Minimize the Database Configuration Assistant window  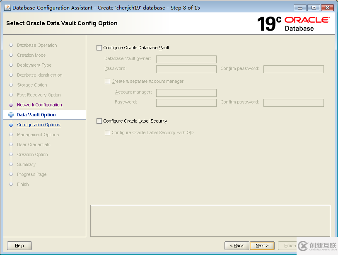(x=300, y=8)
